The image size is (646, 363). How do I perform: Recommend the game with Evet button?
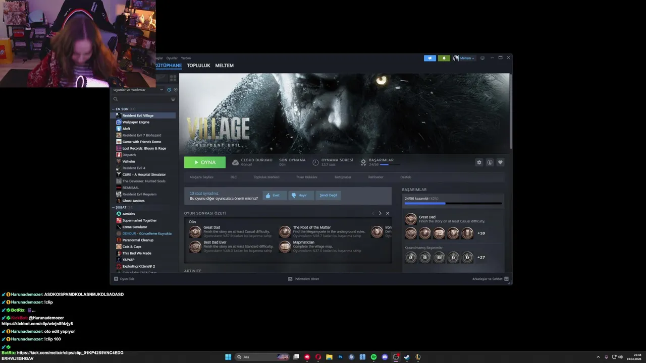click(x=275, y=195)
